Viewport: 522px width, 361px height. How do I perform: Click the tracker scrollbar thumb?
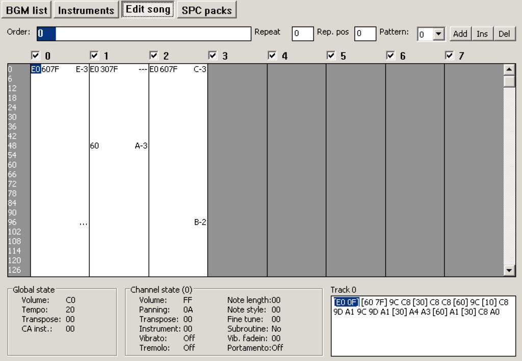click(509, 81)
